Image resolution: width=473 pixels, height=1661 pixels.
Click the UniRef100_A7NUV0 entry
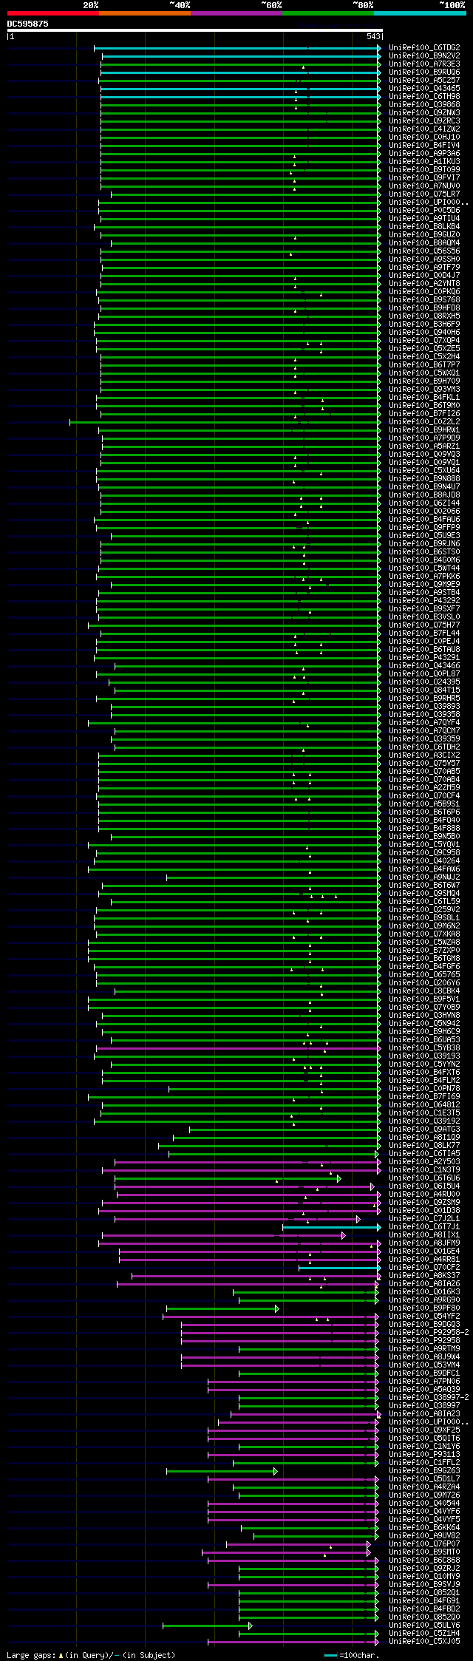point(424,186)
